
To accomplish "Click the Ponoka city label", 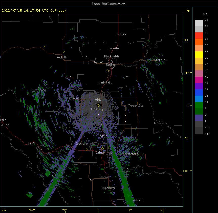I will [x=121, y=34].
